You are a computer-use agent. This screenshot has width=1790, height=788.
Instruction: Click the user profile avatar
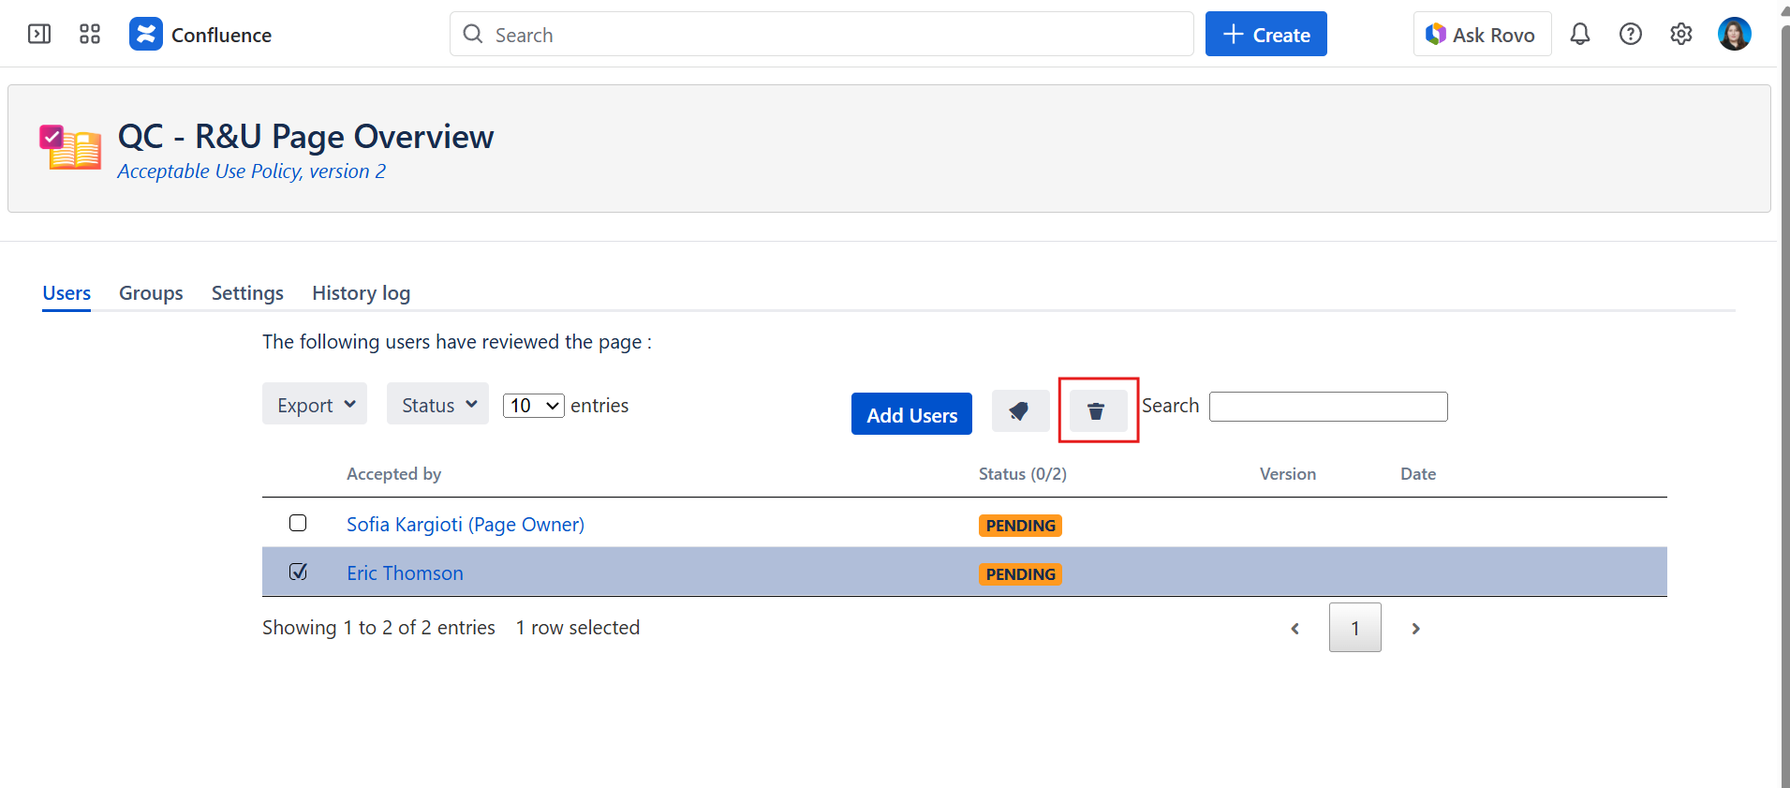1734,35
